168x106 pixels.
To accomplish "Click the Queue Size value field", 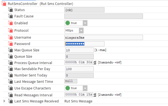I will [79, 57].
